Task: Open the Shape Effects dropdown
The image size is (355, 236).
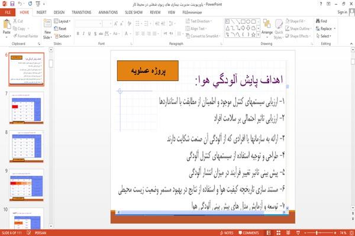Action: [x=298, y=36]
